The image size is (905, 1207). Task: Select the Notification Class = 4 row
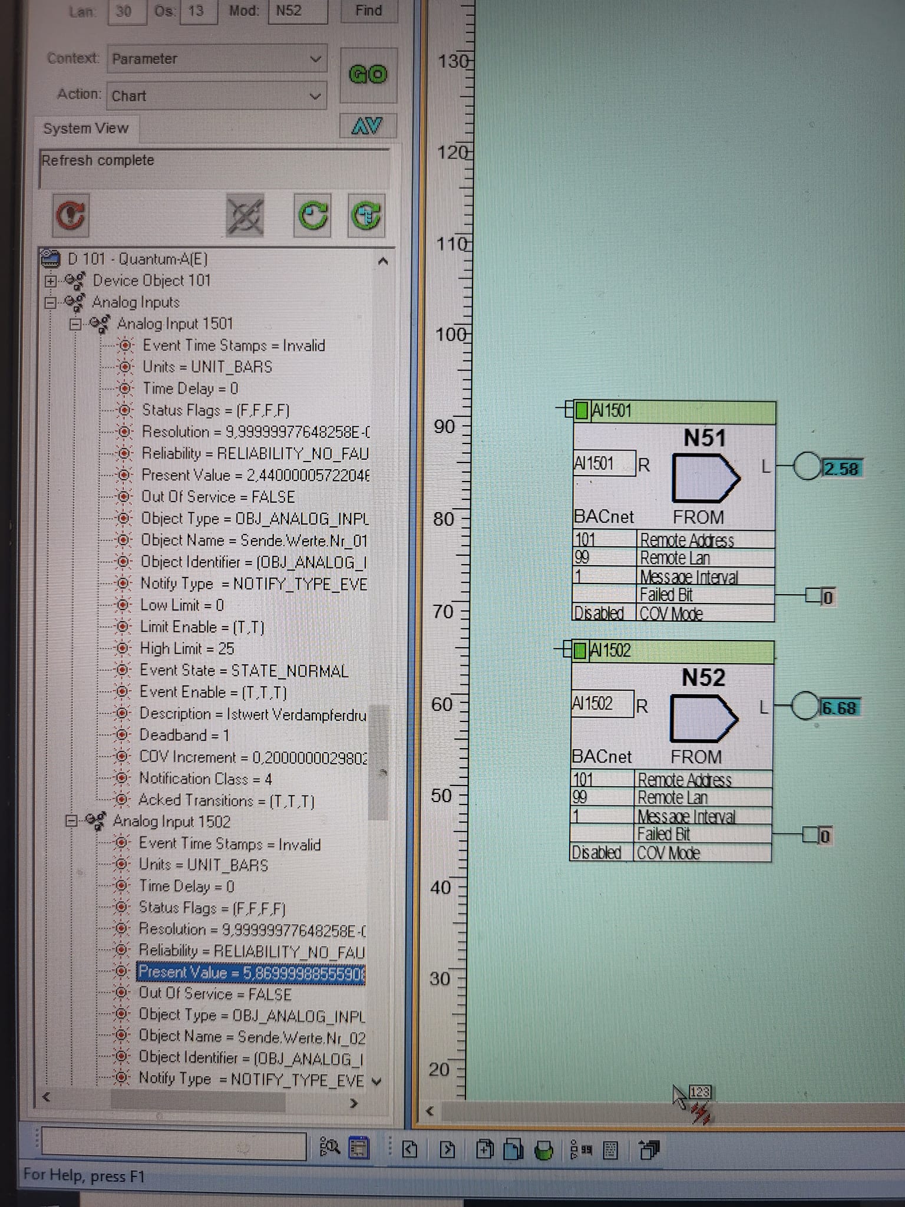click(x=206, y=779)
